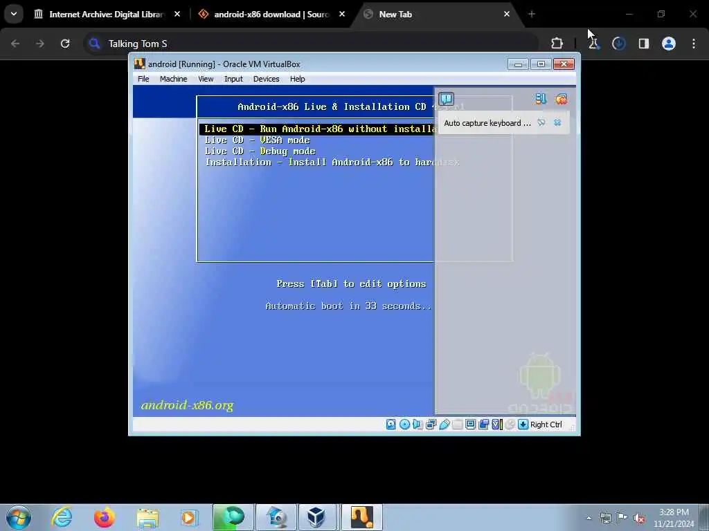Click the USB devices status icon
The width and height of the screenshot is (709, 531).
pyautogui.click(x=444, y=425)
